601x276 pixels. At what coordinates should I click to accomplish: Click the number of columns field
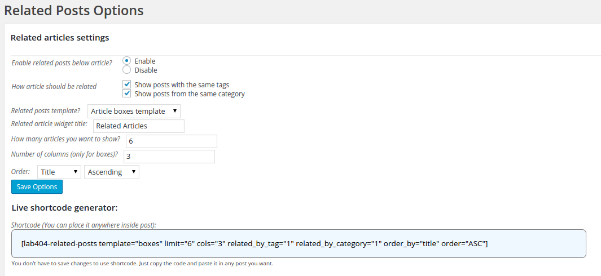(169, 156)
